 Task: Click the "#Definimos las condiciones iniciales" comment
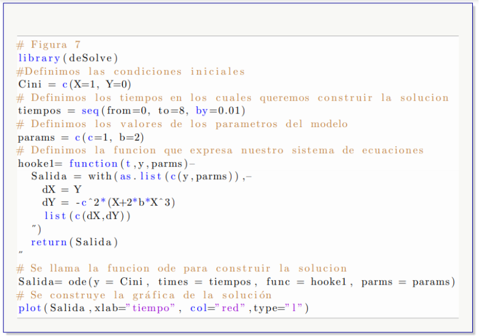tap(131, 71)
